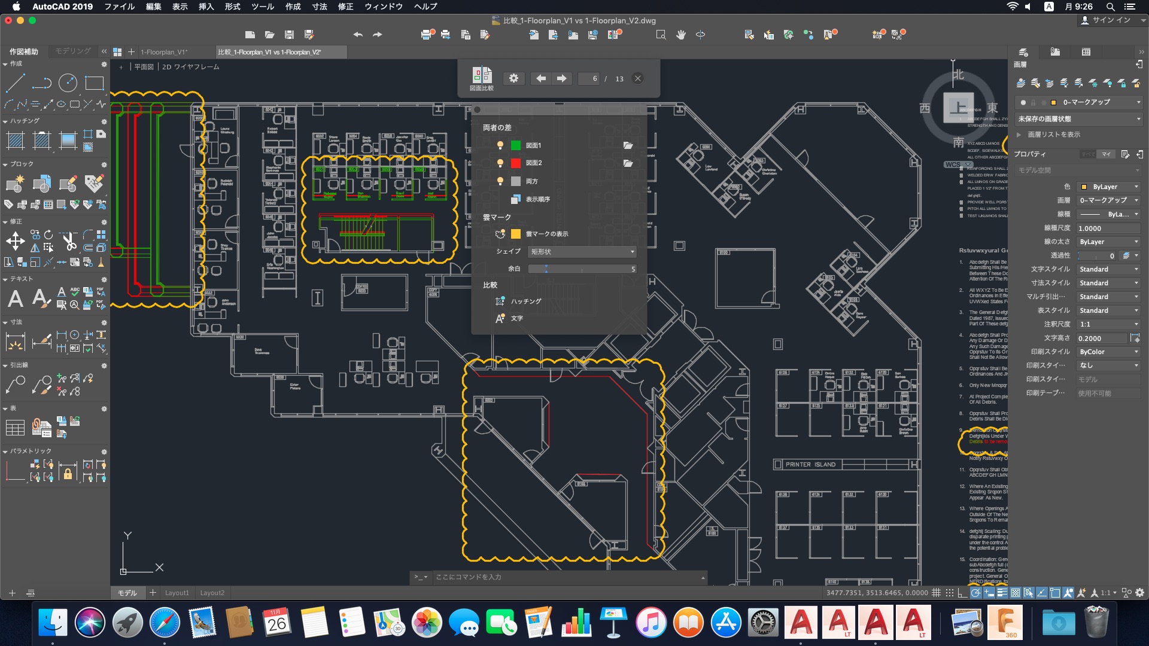The image size is (1149, 646).
Task: Switch to the Layout1 tab
Action: 177,592
